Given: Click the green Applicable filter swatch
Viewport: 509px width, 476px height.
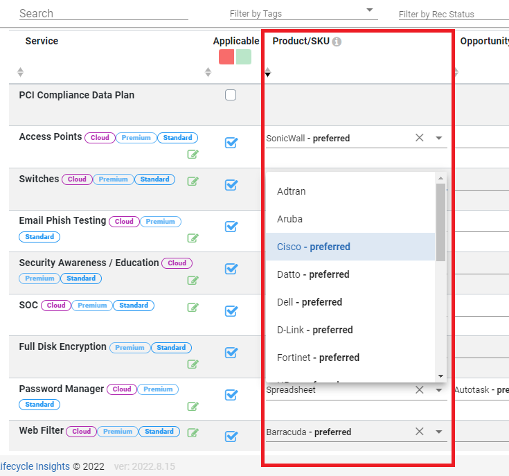Looking at the screenshot, I should click(244, 57).
